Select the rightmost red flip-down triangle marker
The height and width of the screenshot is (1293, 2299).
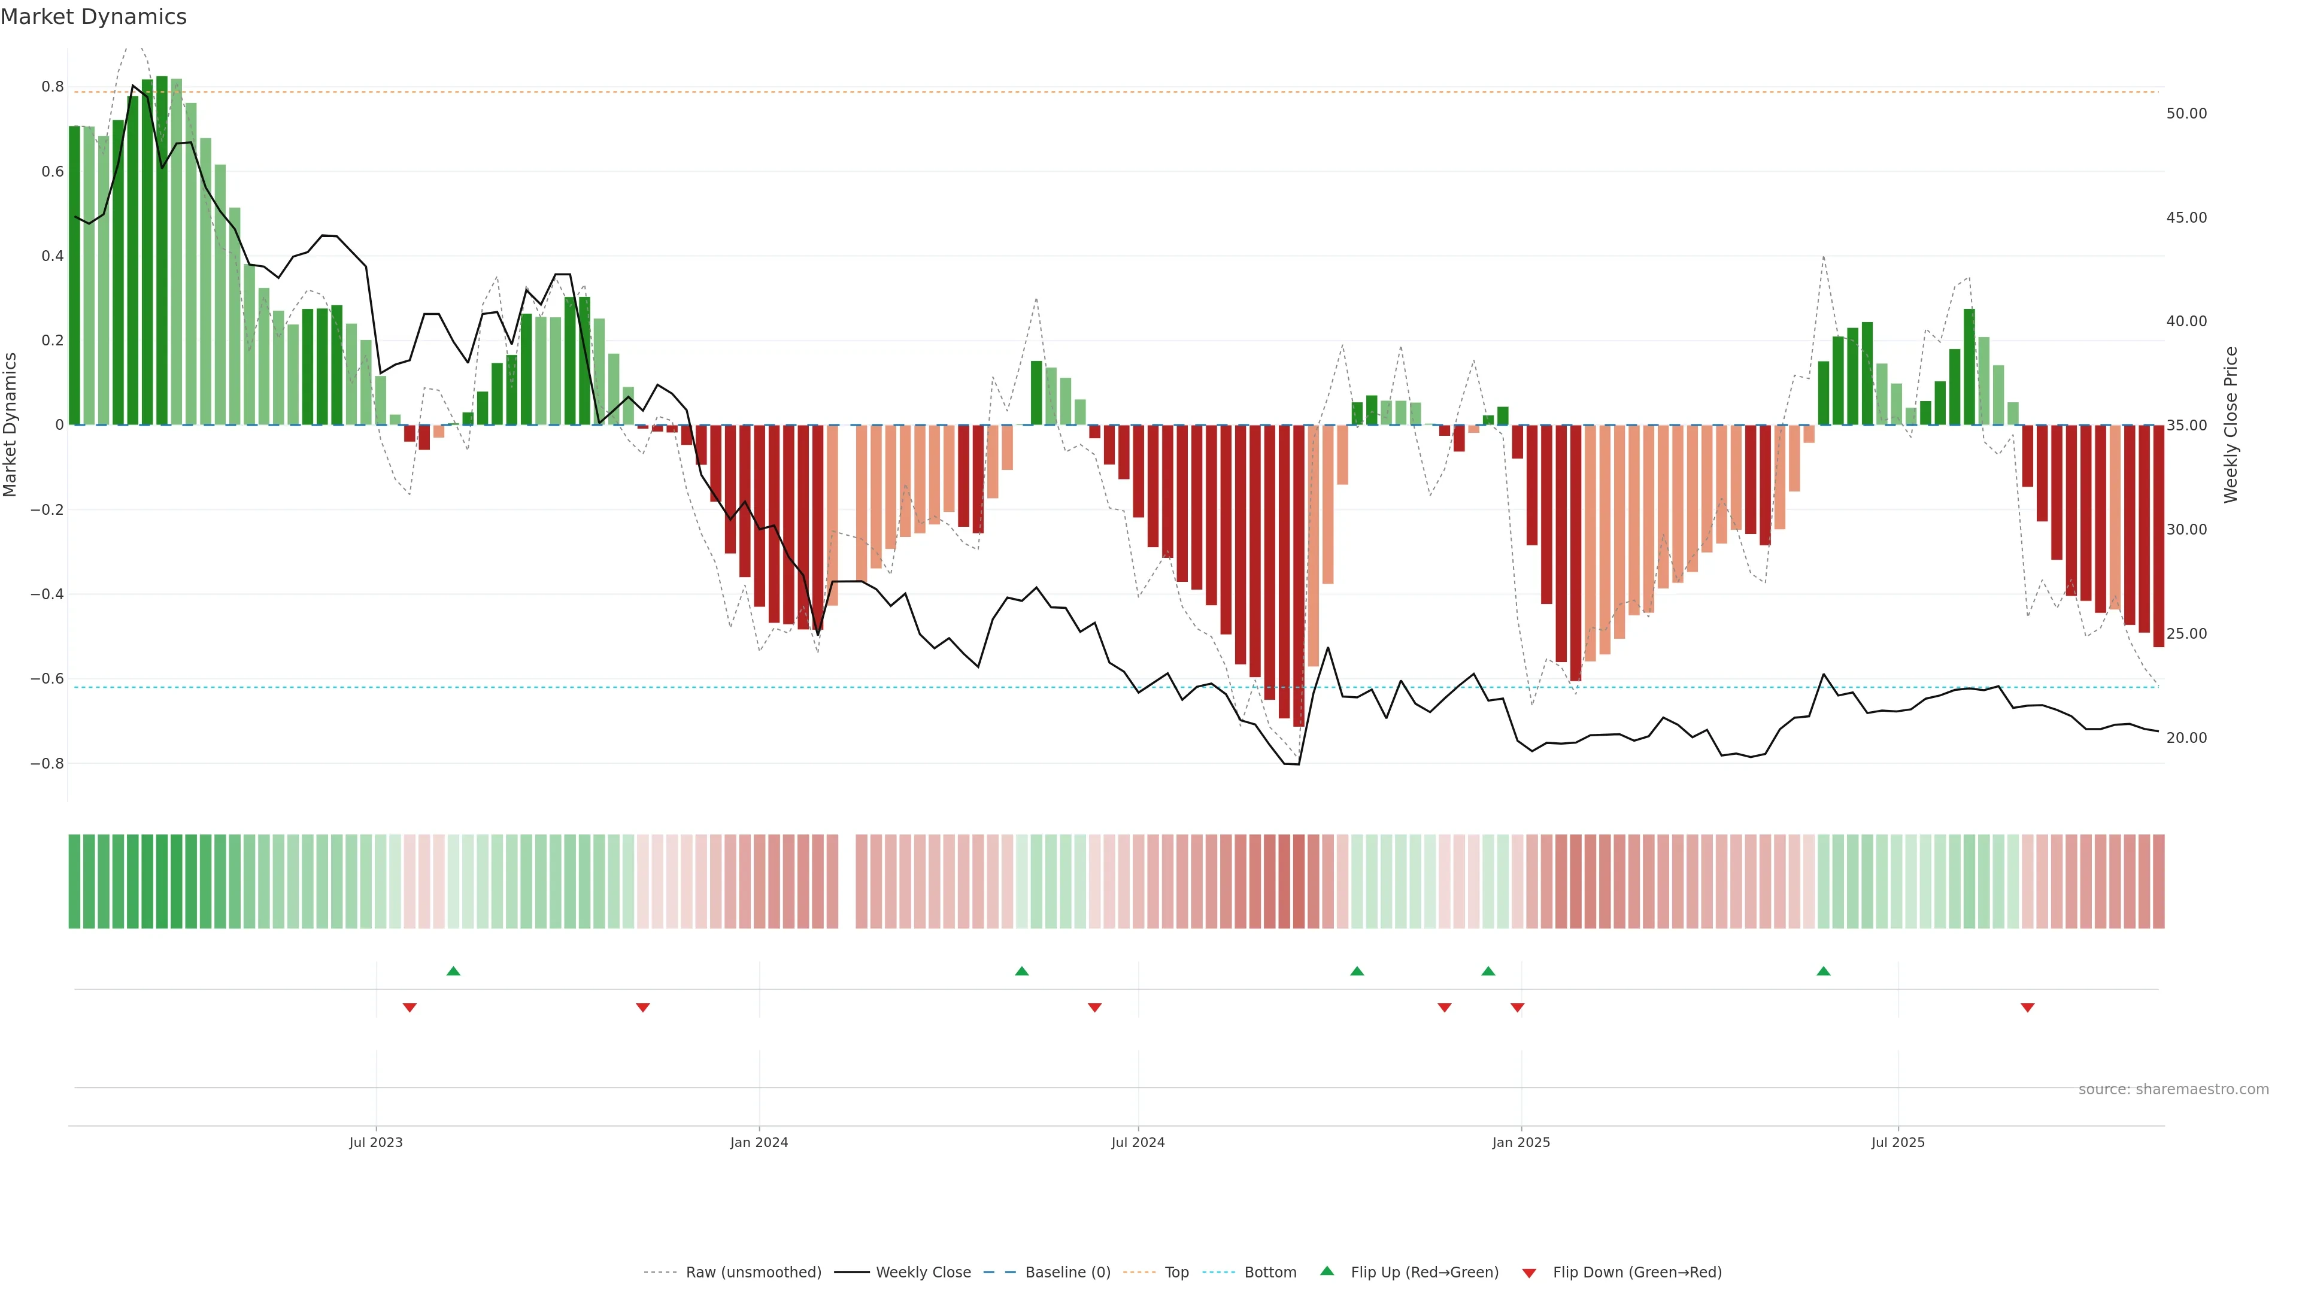[2028, 1007]
